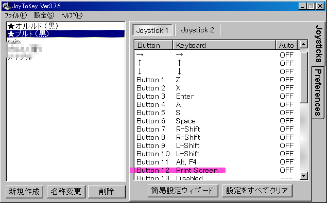Select the down arrow row
This screenshot has width=327, height=203.
click(x=217, y=71)
